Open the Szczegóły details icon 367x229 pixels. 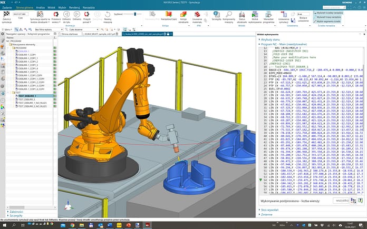pos(216,15)
